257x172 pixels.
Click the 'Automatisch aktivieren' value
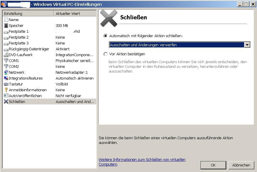pos(75,78)
